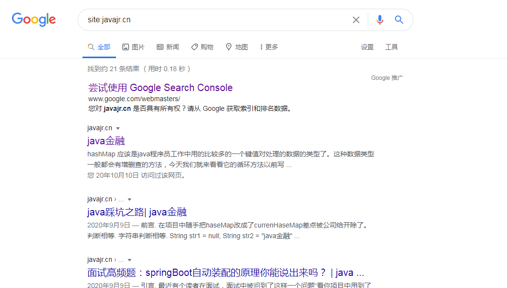The height and width of the screenshot is (288, 507).
Task: Open the 工具 search tools menu
Action: pos(392,47)
